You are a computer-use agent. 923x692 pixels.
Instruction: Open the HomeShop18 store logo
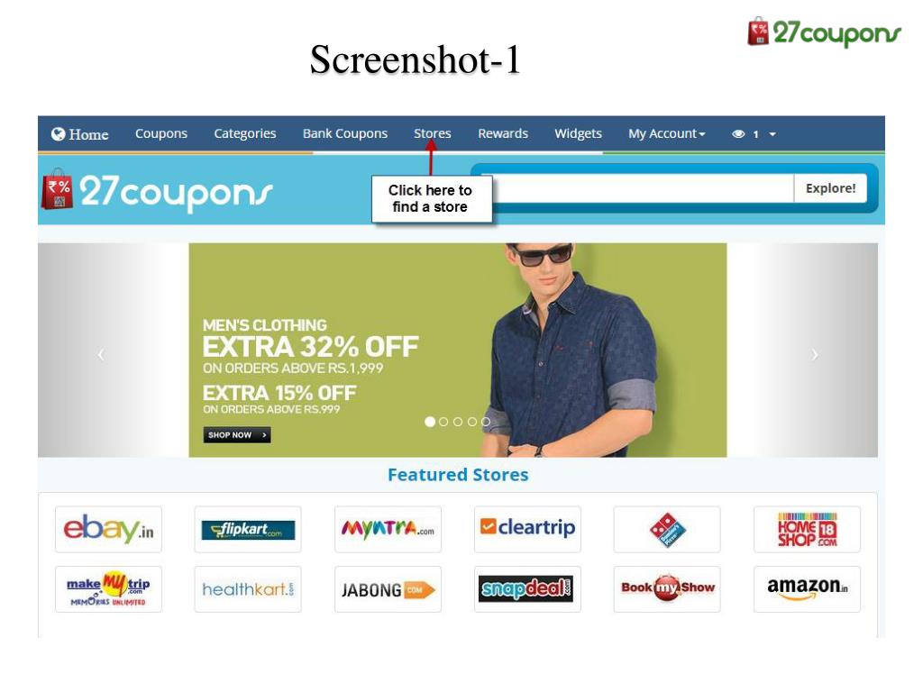point(807,529)
